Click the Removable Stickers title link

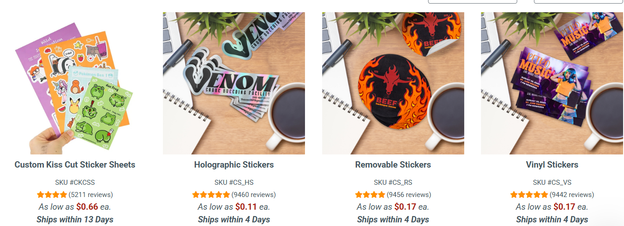point(393,165)
